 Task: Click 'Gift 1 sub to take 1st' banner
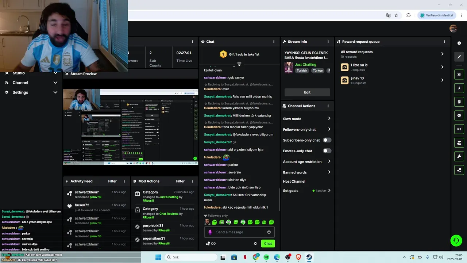(x=239, y=54)
